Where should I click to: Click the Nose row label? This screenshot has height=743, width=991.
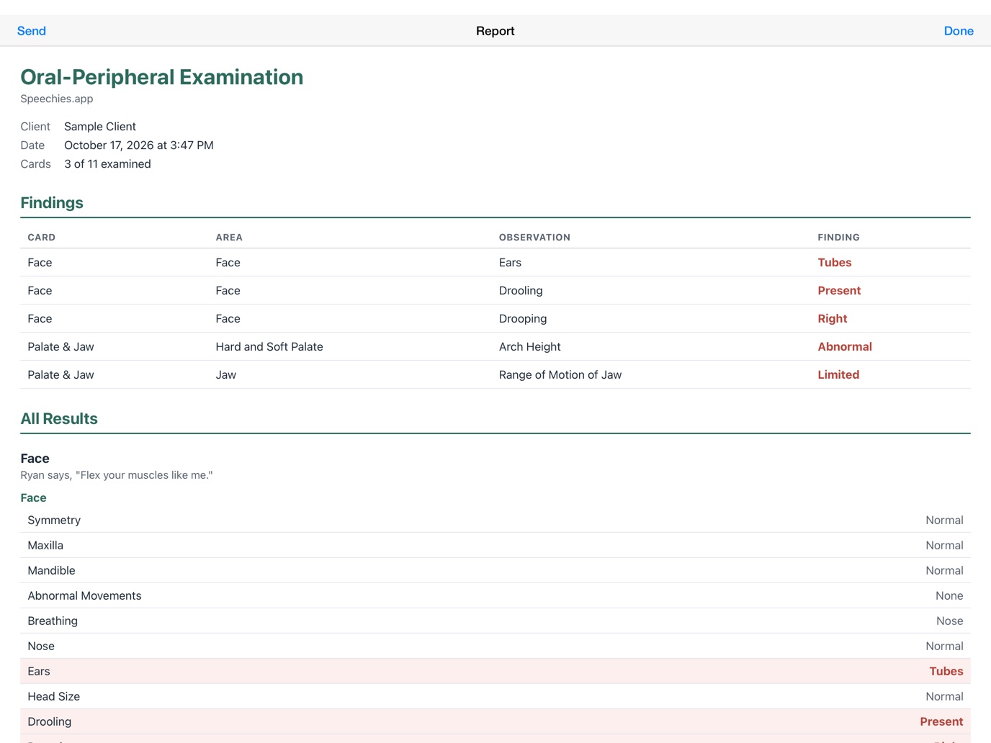tap(41, 647)
